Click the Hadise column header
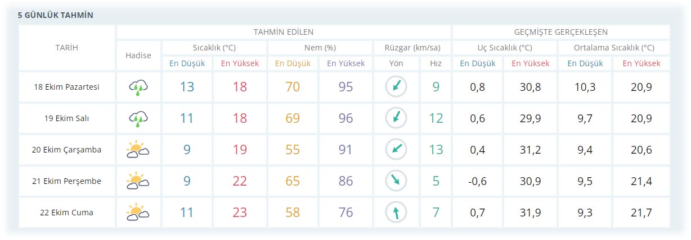This screenshot has height=240, width=691. pos(138,56)
